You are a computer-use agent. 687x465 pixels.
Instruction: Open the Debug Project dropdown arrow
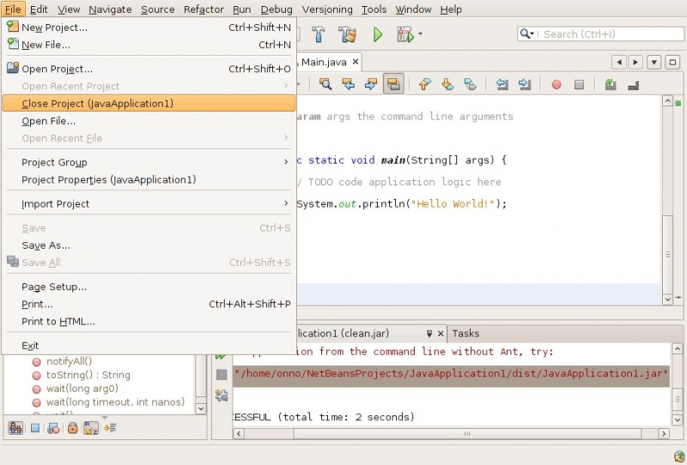pos(421,34)
